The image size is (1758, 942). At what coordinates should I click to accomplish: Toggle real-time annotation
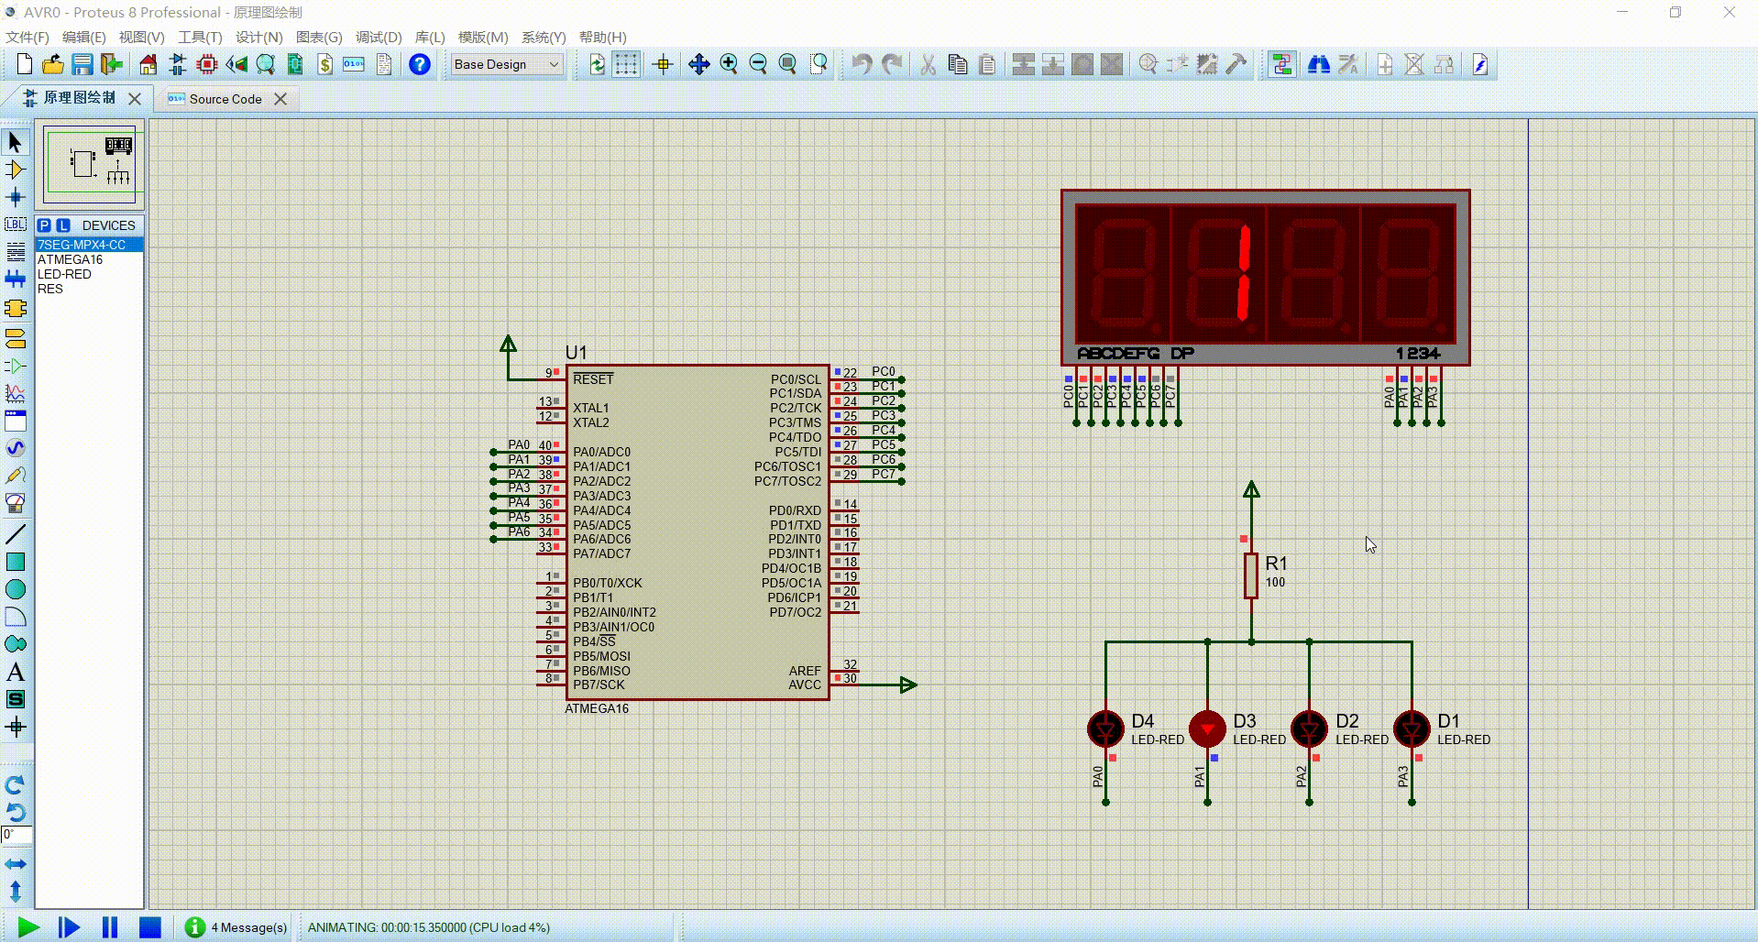coord(1280,64)
